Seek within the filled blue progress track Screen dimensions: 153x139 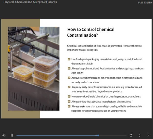click(x=57, y=135)
